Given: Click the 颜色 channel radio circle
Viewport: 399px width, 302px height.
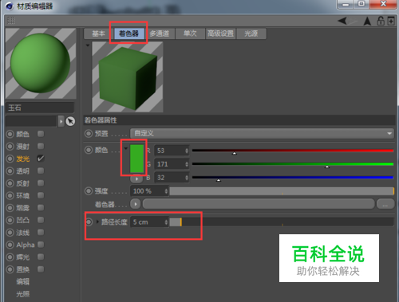Looking at the screenshot, I should tap(10, 134).
